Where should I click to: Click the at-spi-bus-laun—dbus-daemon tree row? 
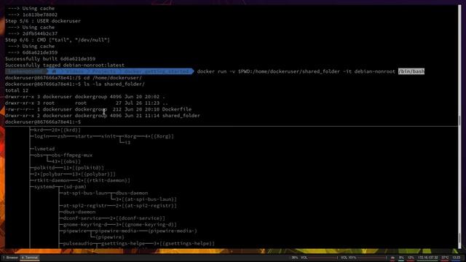[104, 193]
